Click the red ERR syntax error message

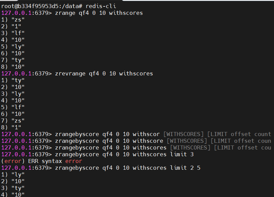click(x=42, y=161)
